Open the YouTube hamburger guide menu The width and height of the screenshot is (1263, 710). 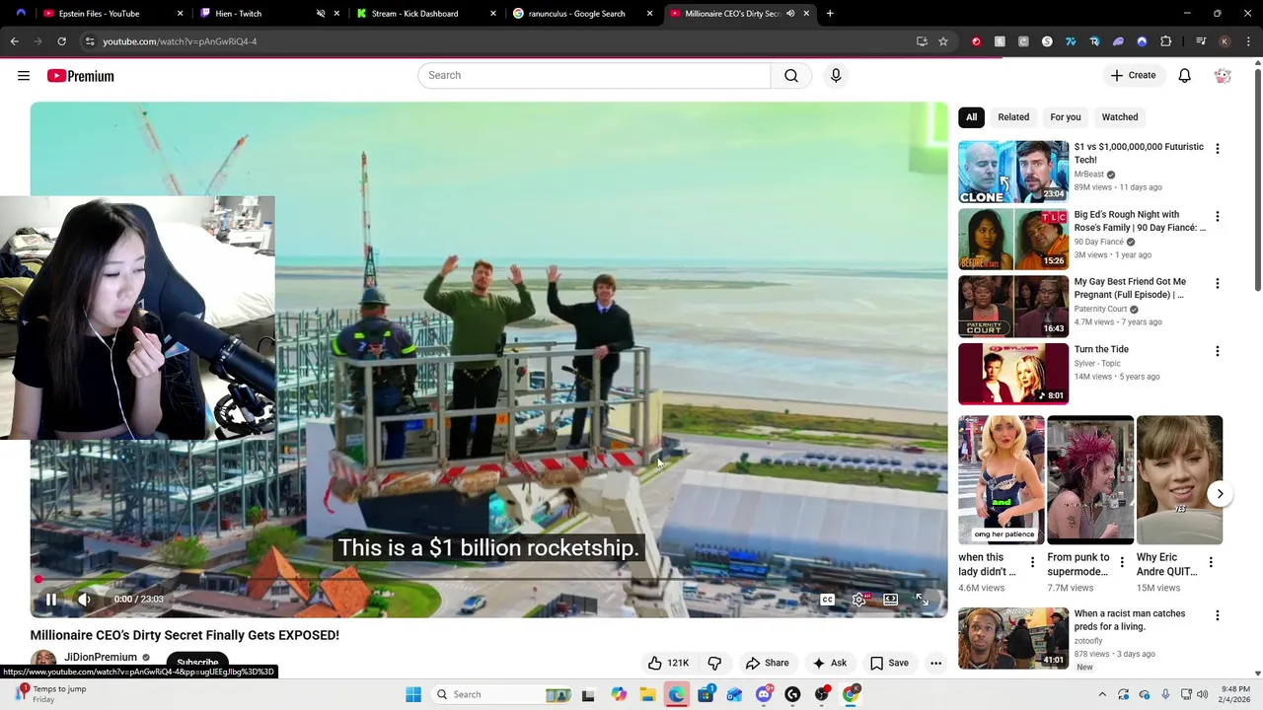click(24, 76)
